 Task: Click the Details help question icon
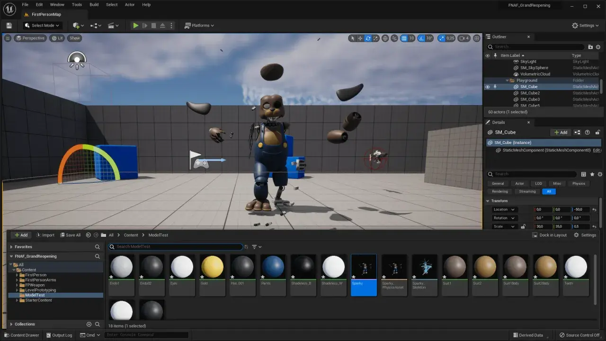click(x=588, y=133)
